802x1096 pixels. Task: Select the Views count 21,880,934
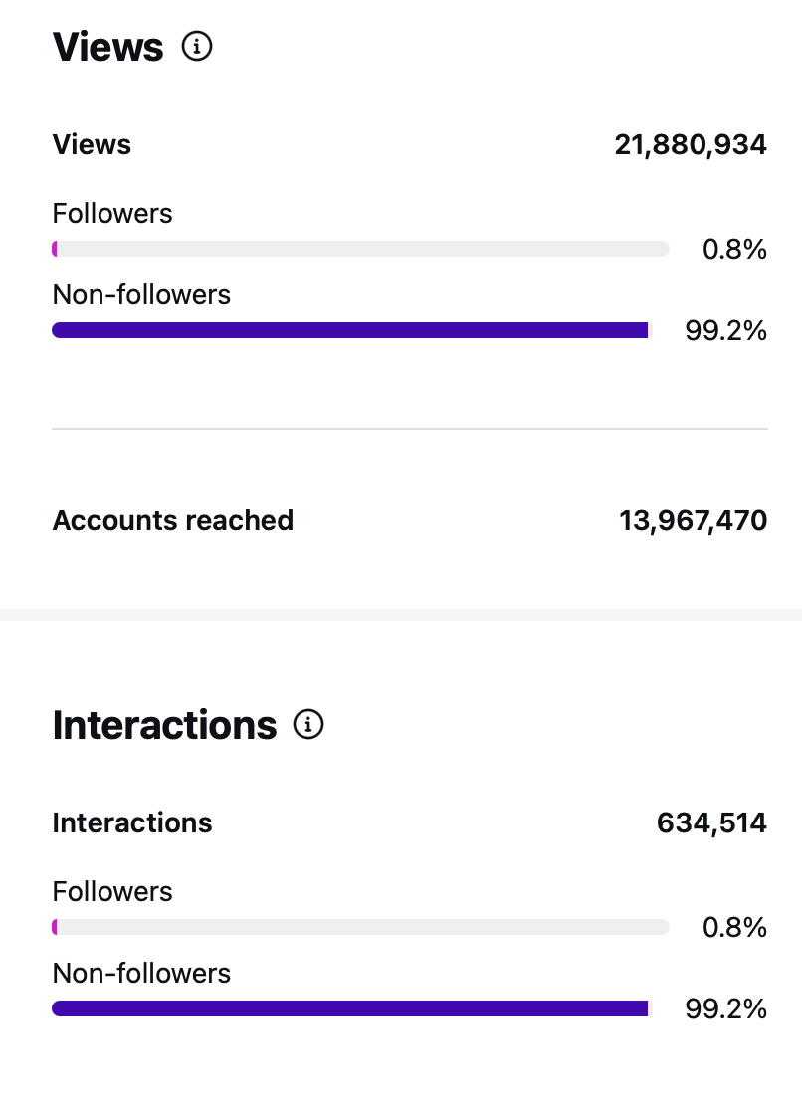pyautogui.click(x=690, y=144)
